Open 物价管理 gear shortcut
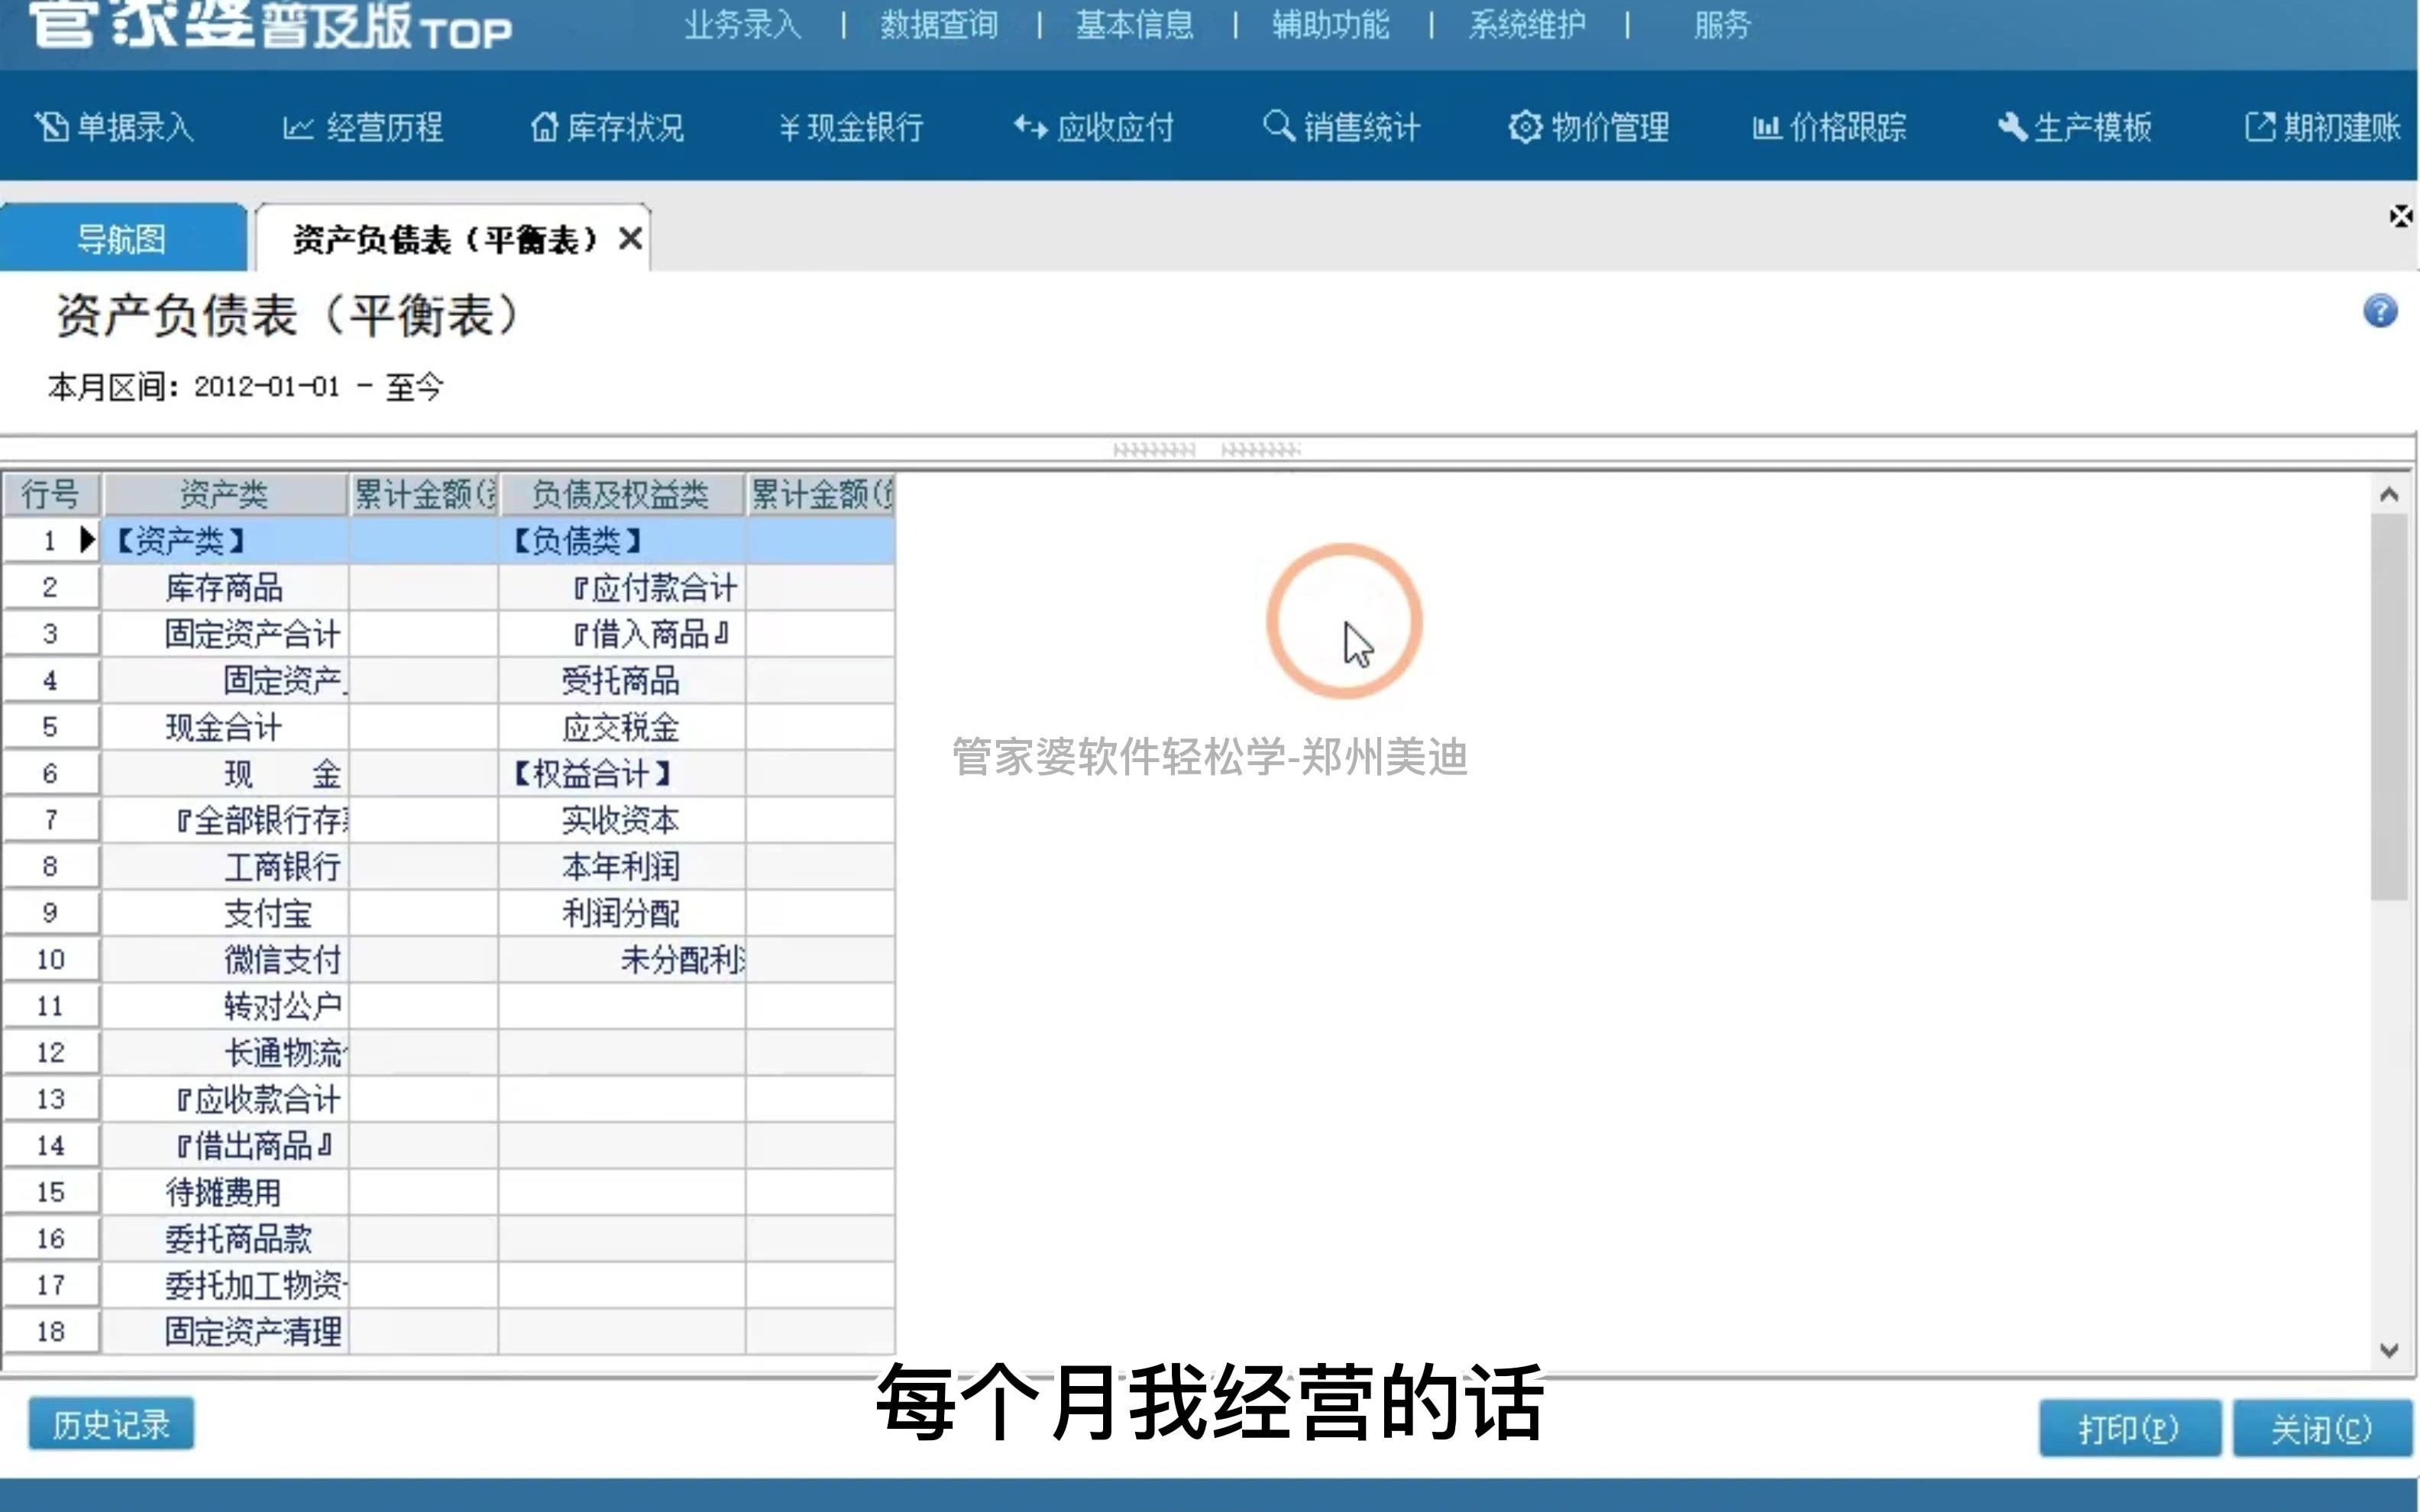2420x1512 pixels. point(1589,127)
